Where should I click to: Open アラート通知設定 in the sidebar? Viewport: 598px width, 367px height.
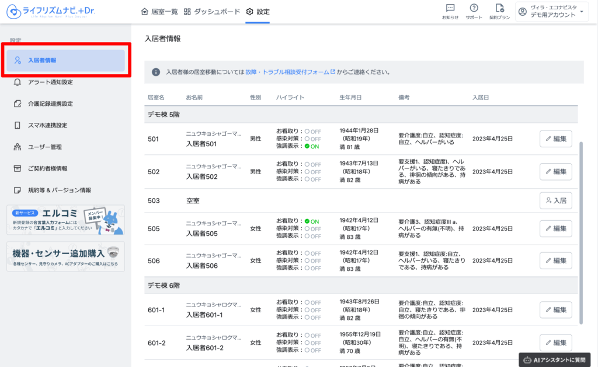coord(50,82)
